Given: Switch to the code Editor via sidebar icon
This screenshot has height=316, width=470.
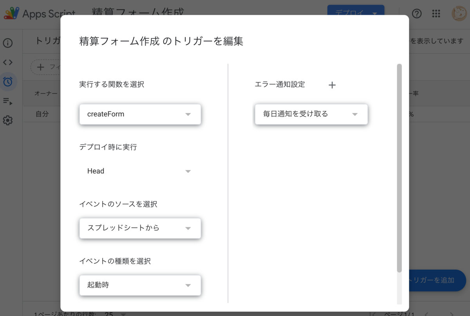Looking at the screenshot, I should (x=7, y=62).
